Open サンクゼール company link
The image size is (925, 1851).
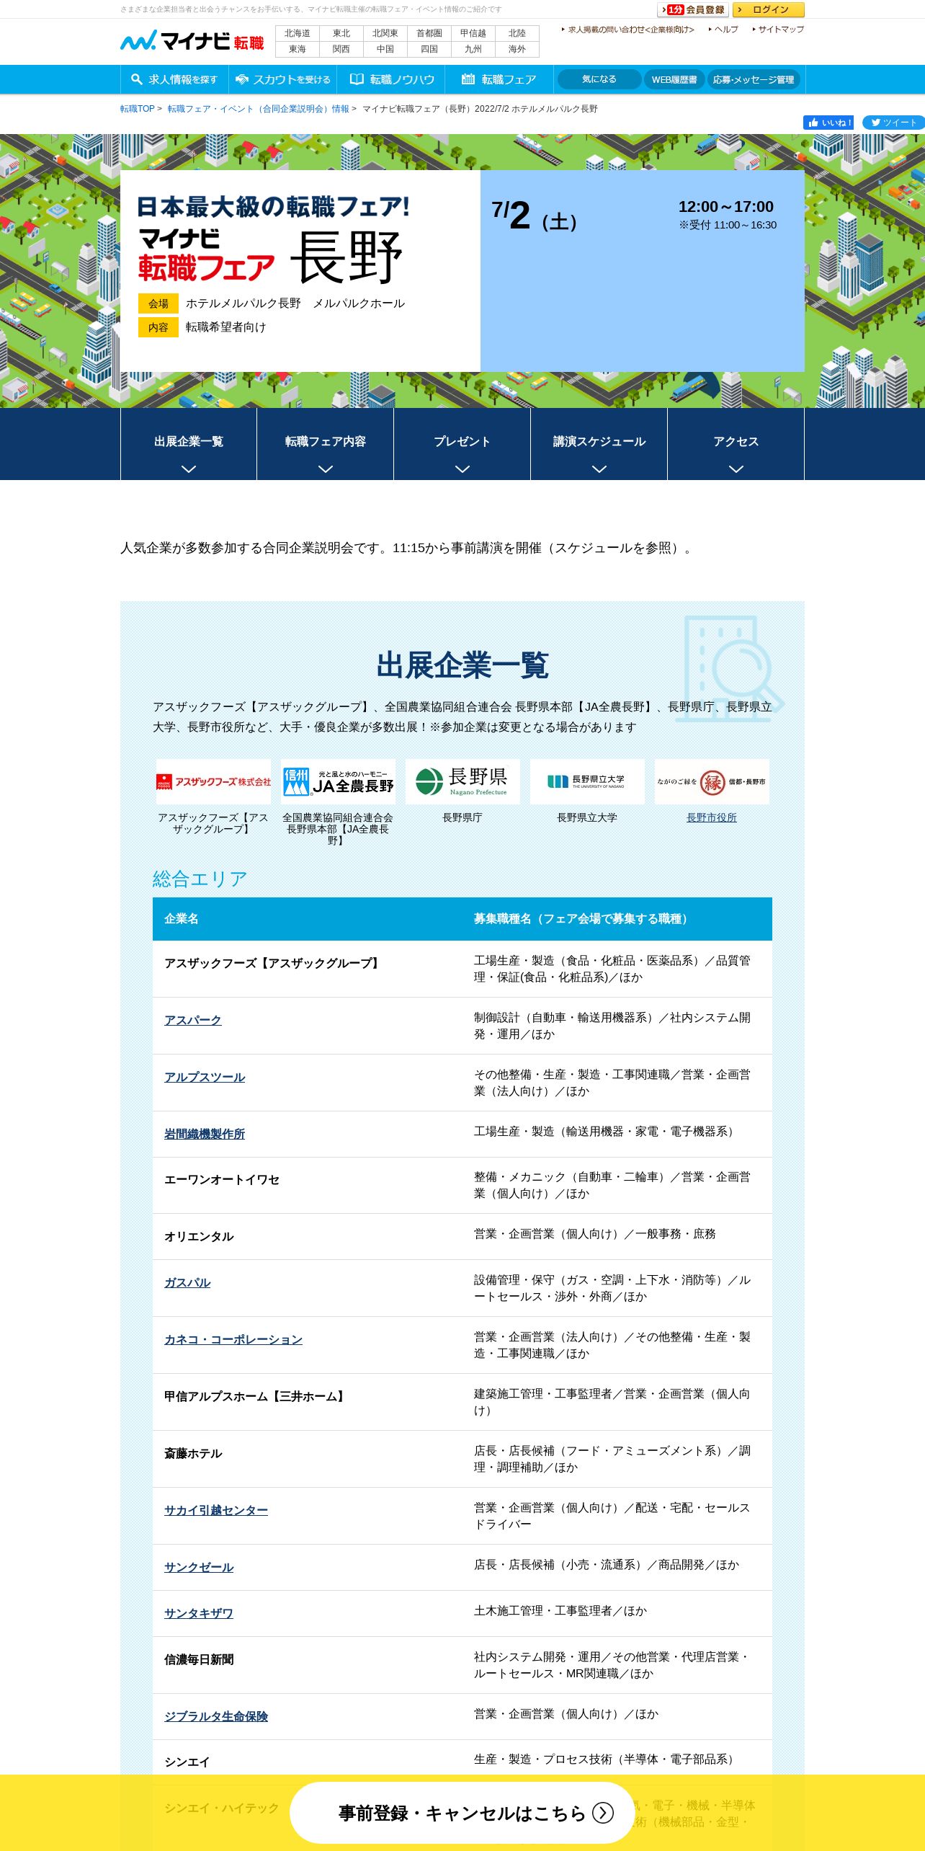coord(199,1567)
